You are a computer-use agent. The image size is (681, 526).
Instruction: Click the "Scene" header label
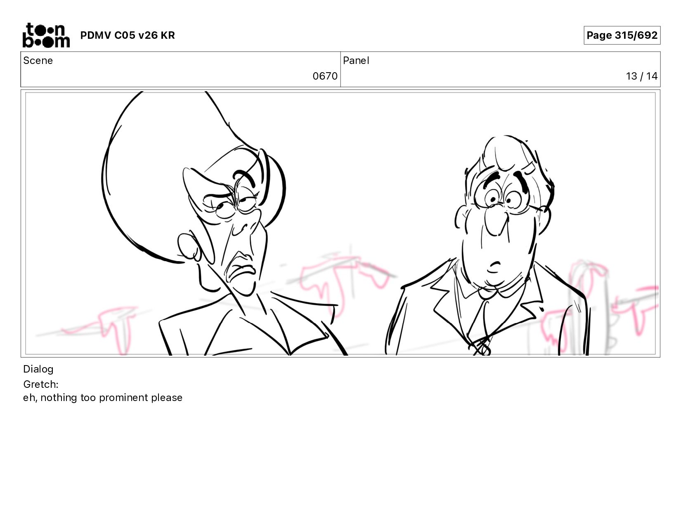(x=38, y=61)
